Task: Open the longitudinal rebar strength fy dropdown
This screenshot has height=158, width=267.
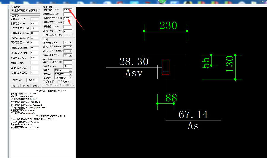Action: tap(68, 47)
